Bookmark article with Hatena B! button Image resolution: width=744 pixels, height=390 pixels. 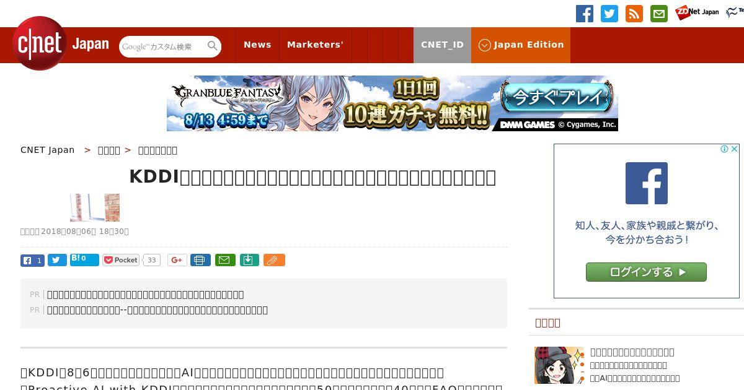pyautogui.click(x=84, y=259)
